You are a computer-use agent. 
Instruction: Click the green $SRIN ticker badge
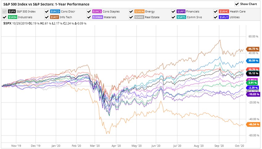point(12,17)
